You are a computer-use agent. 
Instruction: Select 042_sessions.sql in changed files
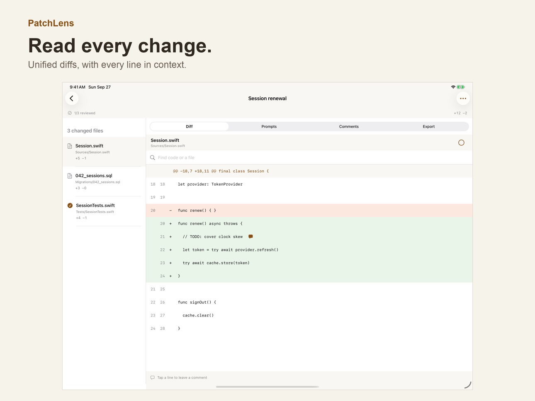pyautogui.click(x=104, y=181)
